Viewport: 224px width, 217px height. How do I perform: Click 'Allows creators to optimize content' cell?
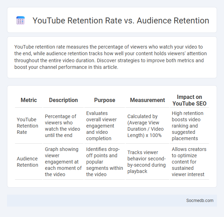point(189,162)
